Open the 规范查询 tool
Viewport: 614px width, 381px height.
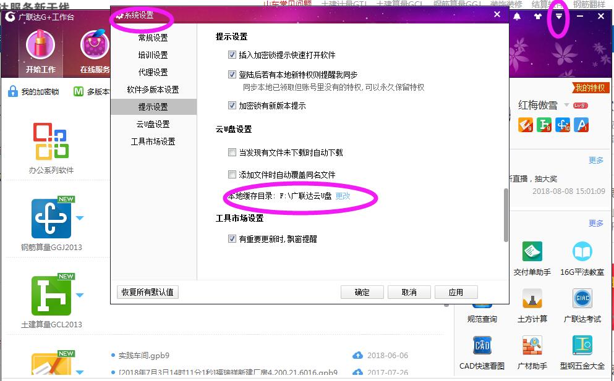pyautogui.click(x=482, y=319)
